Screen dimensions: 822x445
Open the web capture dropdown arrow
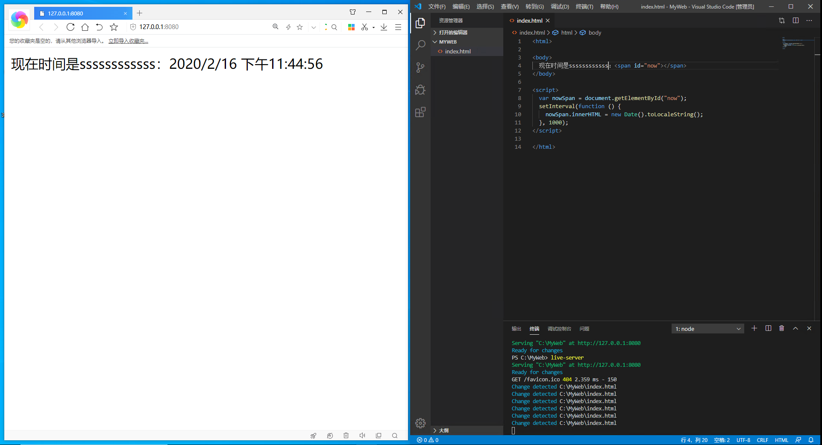click(373, 27)
